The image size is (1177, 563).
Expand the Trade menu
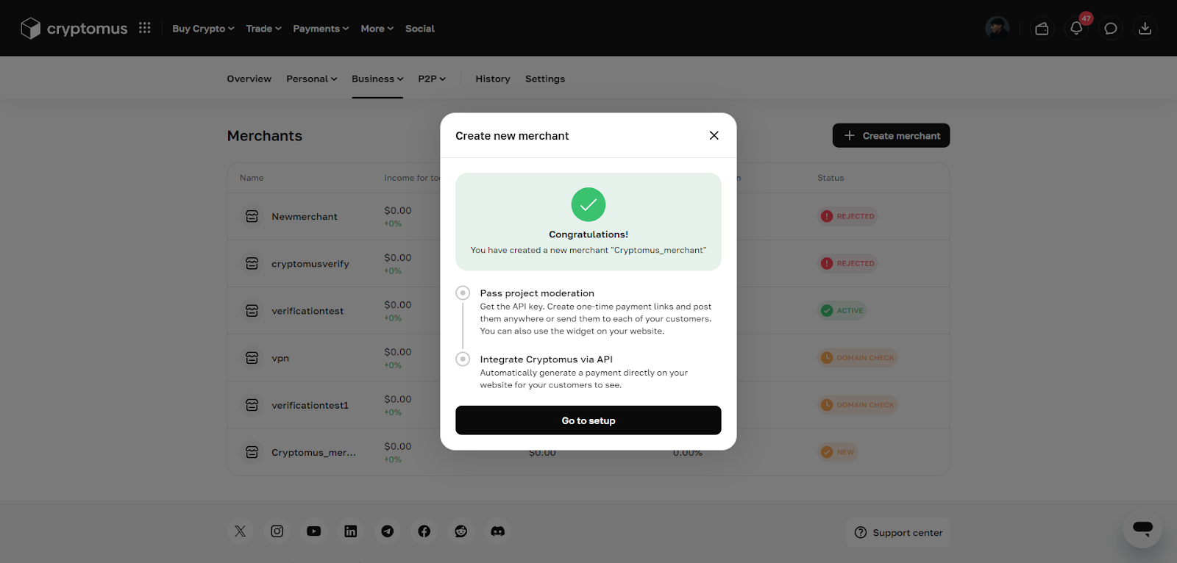pyautogui.click(x=263, y=29)
